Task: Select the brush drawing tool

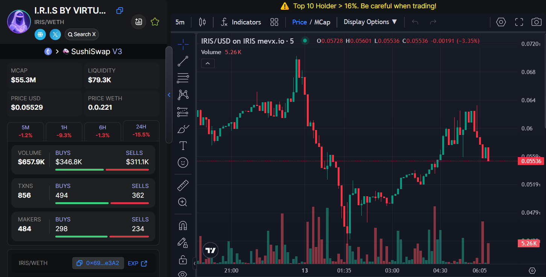Action: [183, 129]
